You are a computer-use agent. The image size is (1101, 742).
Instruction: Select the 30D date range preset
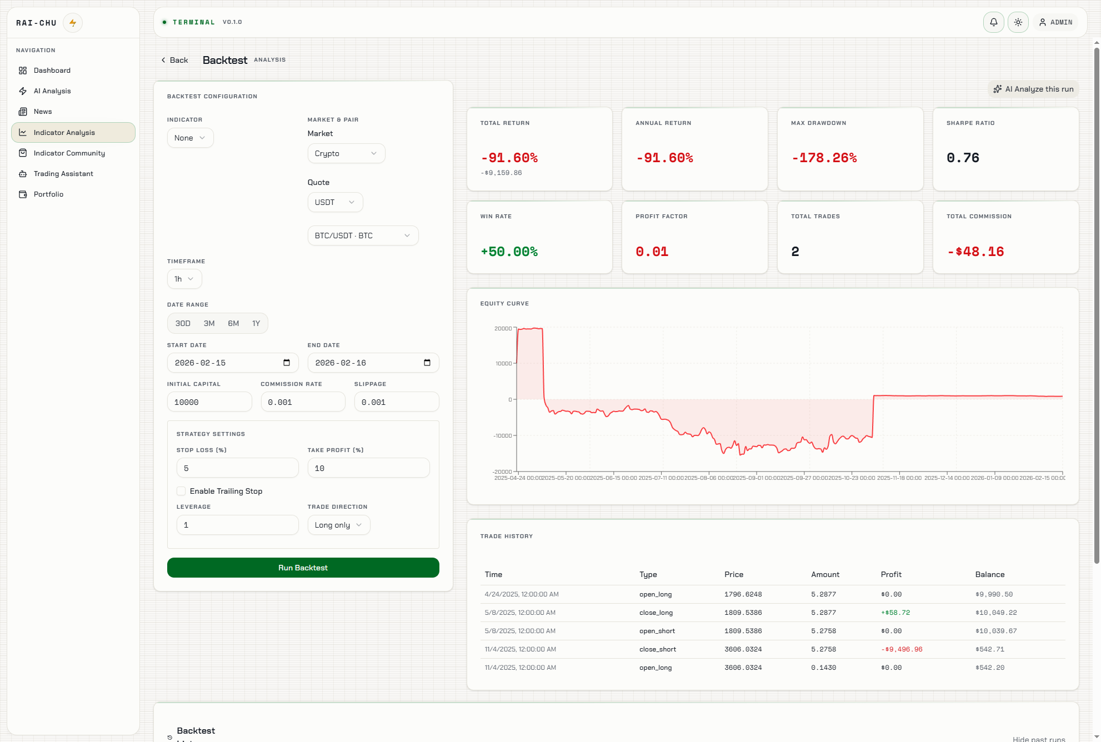182,323
